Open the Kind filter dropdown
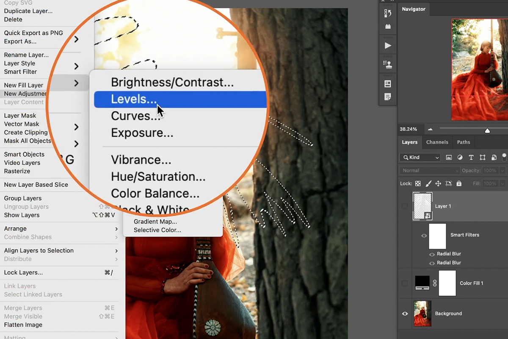 click(x=420, y=157)
